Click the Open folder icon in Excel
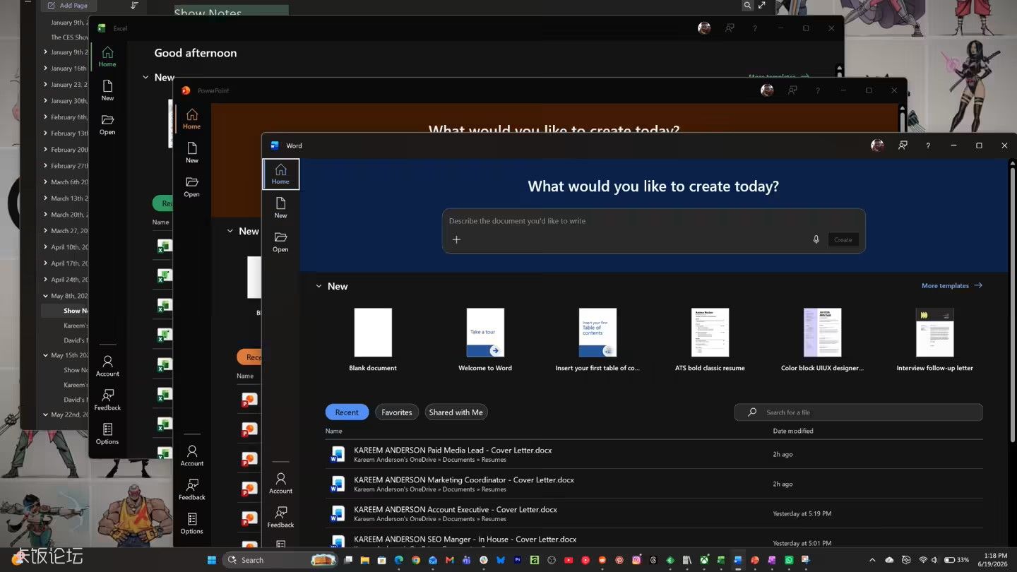Image resolution: width=1017 pixels, height=572 pixels. [107, 124]
